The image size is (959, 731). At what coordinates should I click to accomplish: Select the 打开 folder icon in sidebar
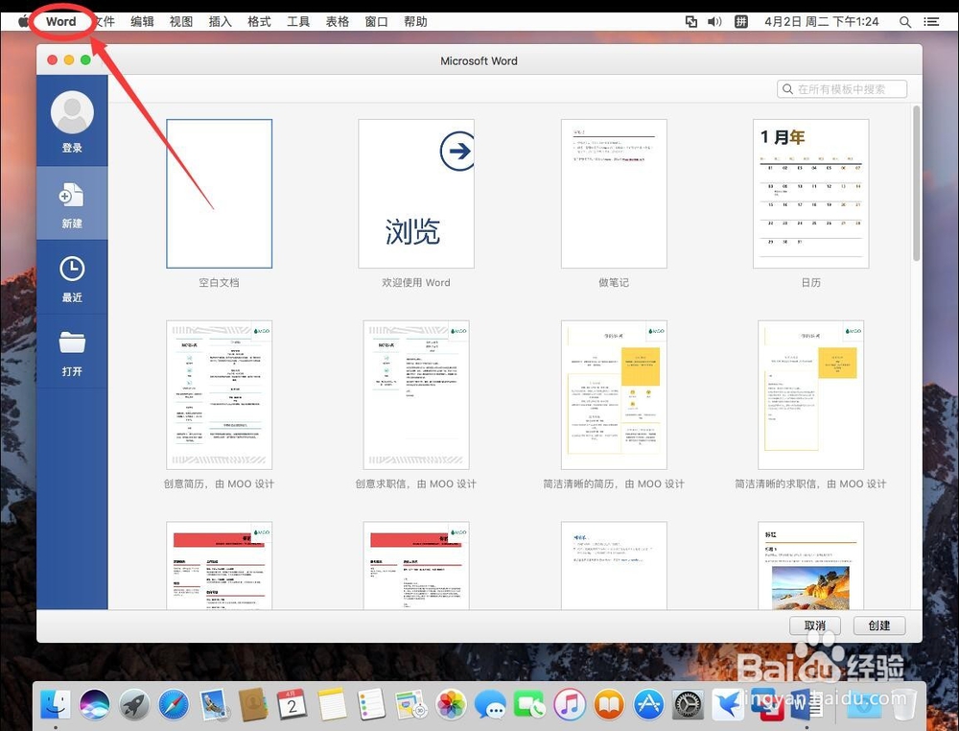pyautogui.click(x=72, y=342)
